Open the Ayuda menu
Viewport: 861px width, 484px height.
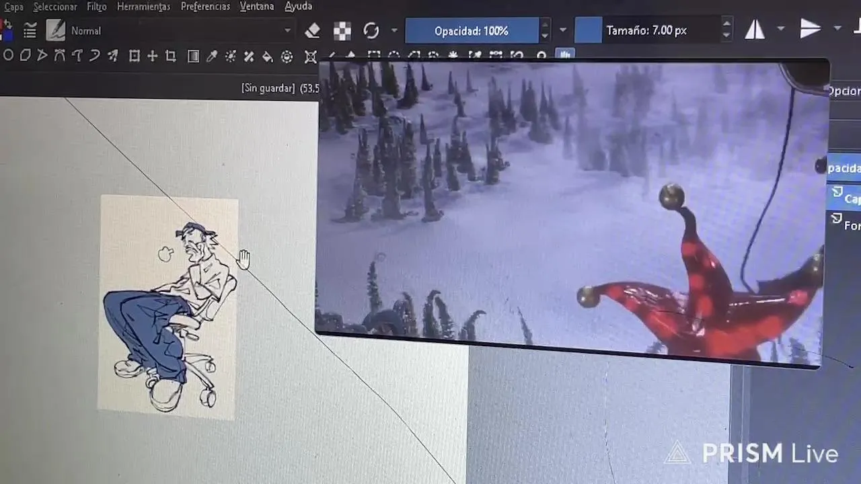298,6
